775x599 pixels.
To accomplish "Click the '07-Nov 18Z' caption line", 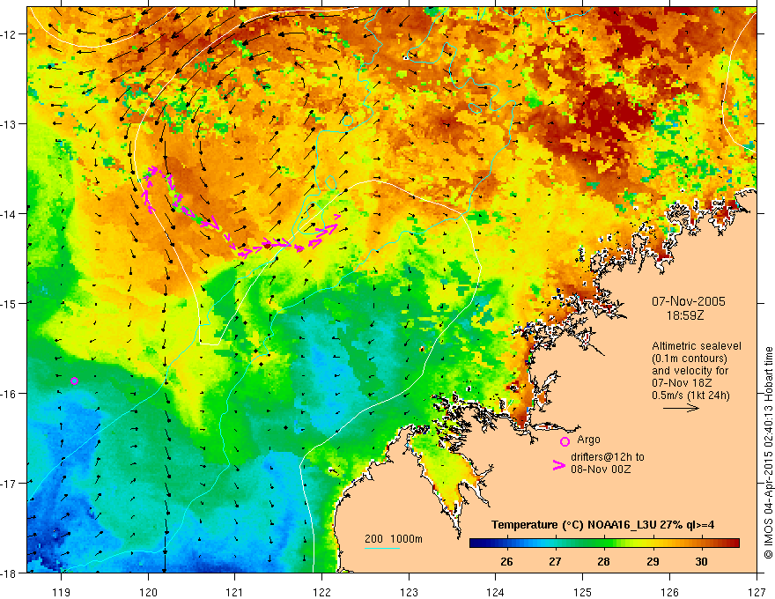I will click(x=682, y=383).
